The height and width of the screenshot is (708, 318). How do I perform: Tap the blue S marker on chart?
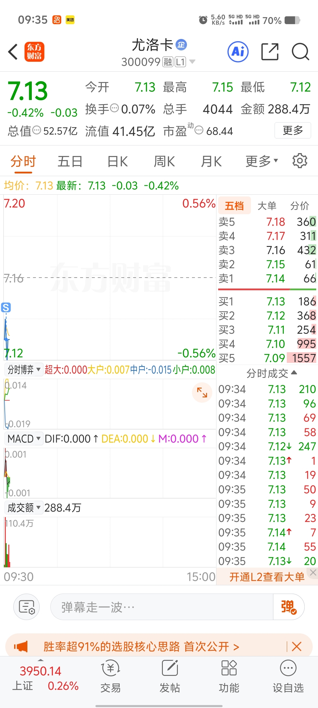6,307
